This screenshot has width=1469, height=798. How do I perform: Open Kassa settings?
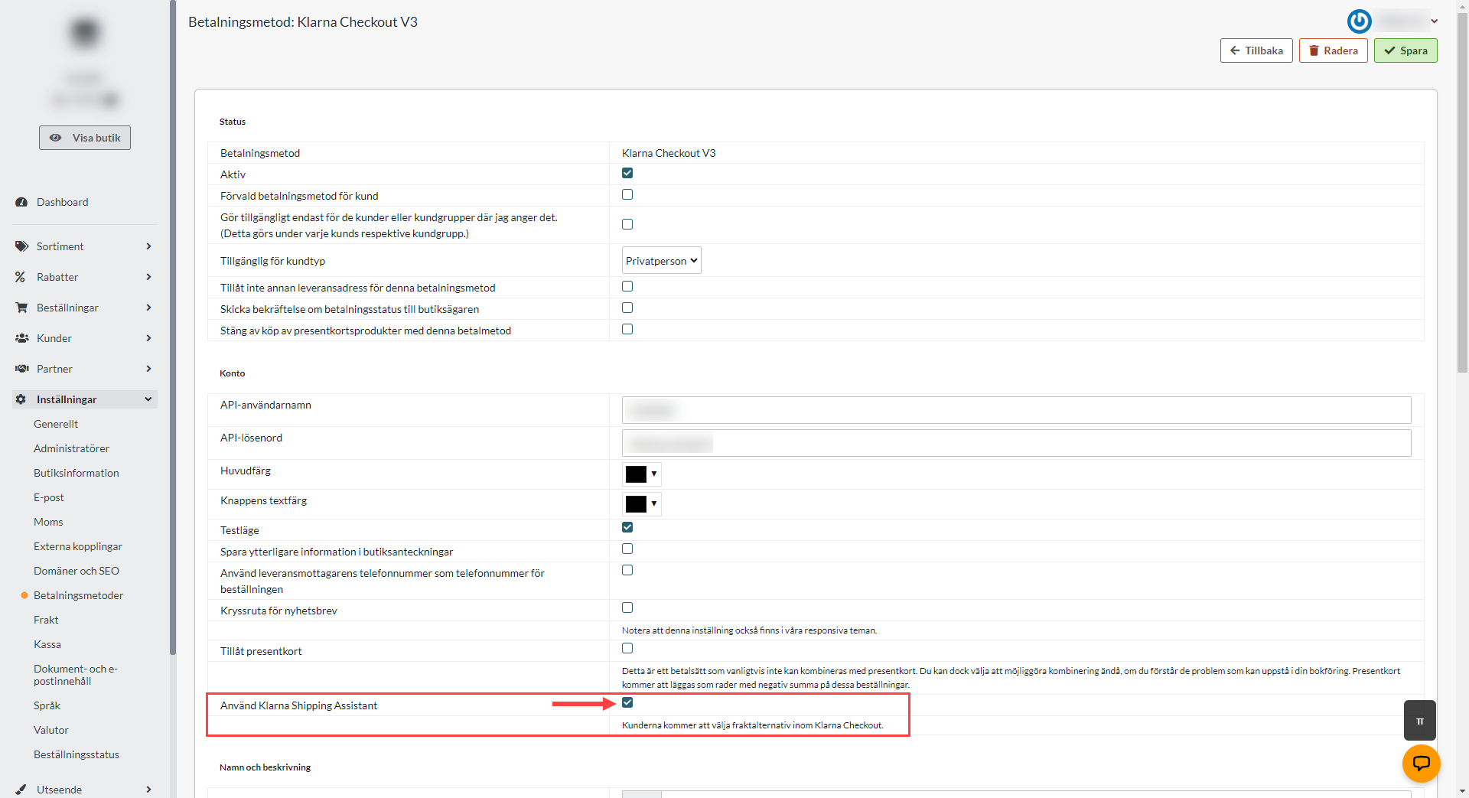(47, 644)
